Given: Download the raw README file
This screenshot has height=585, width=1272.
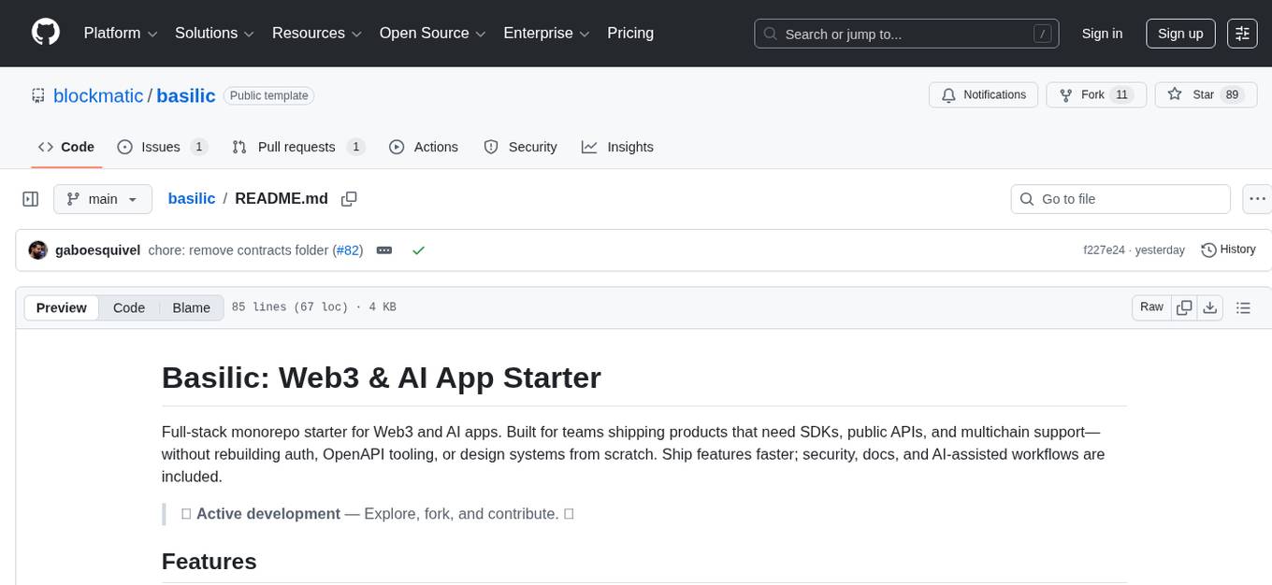Looking at the screenshot, I should point(1209,307).
